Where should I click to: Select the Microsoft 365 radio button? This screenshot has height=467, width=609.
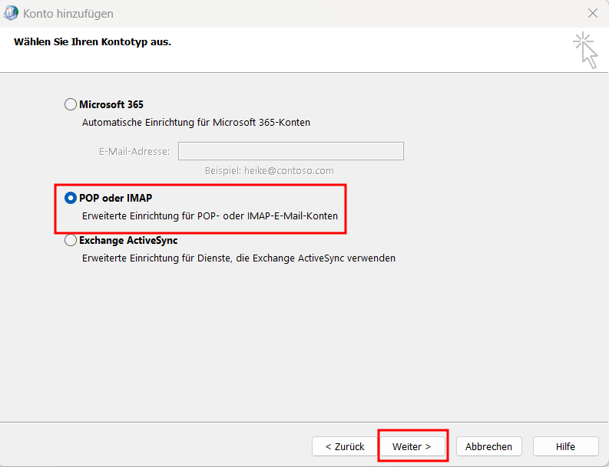[71, 104]
